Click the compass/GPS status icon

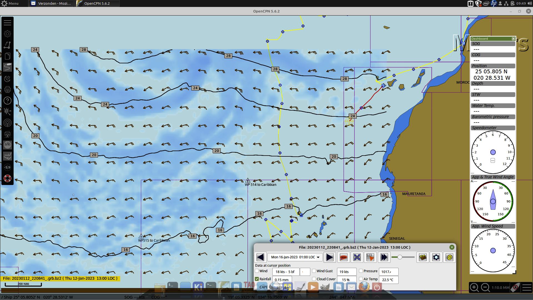coord(516,287)
